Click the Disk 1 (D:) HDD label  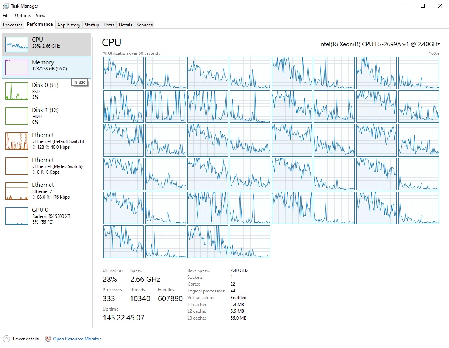pyautogui.click(x=45, y=116)
